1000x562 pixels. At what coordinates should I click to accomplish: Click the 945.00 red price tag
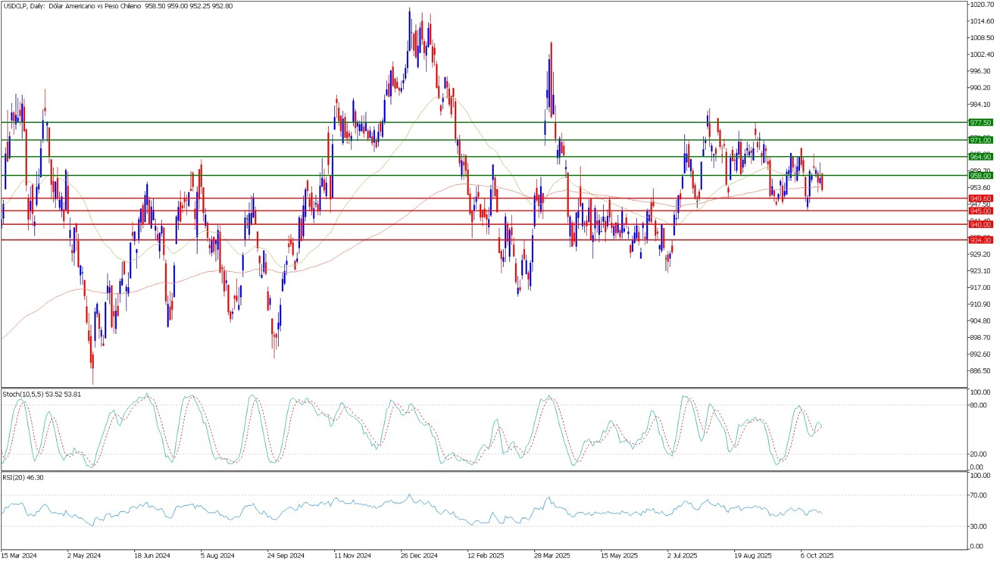click(980, 212)
